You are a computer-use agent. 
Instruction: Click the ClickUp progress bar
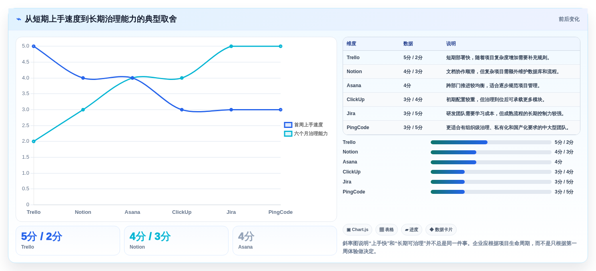coord(491,172)
